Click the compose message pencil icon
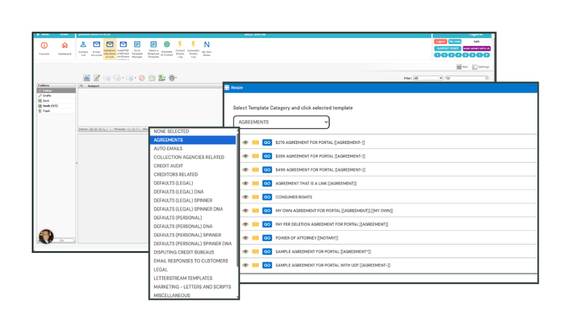This screenshot has height=317, width=571. (96, 78)
